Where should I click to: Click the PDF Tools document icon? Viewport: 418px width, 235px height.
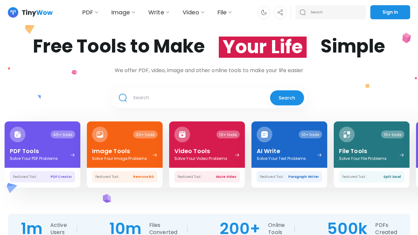coord(18,134)
